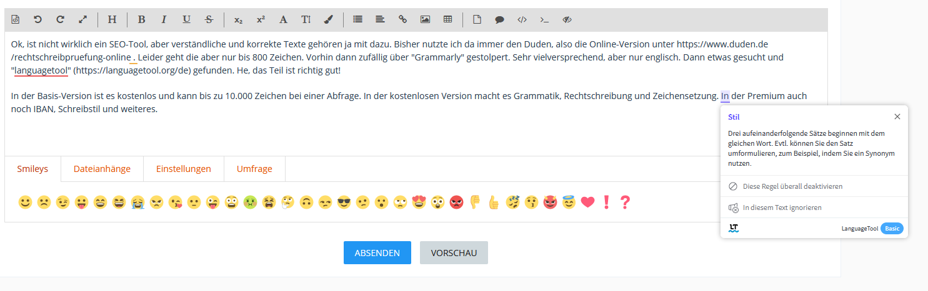Insert a quote with the speech bubble icon
This screenshot has width=928, height=291.
[499, 19]
